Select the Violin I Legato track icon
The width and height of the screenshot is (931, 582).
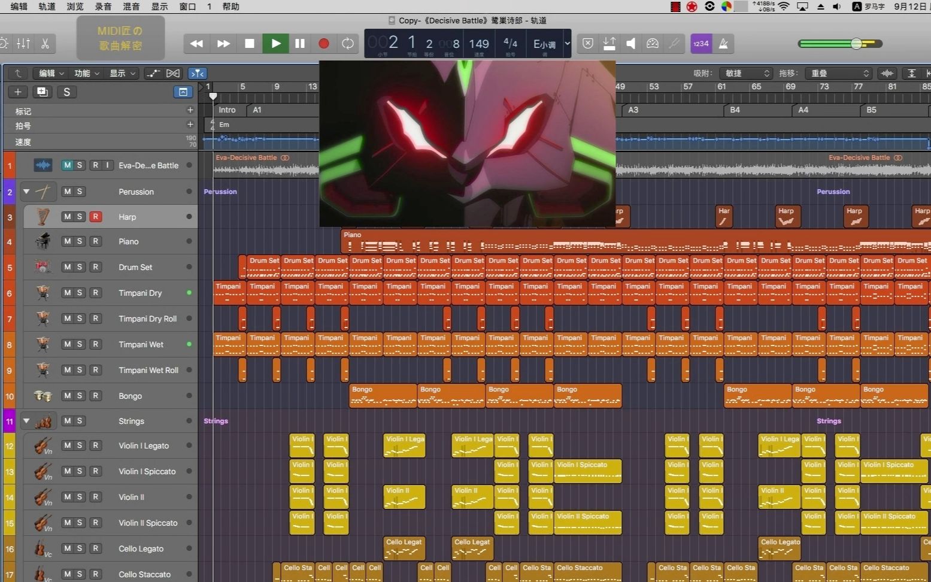[43, 445]
